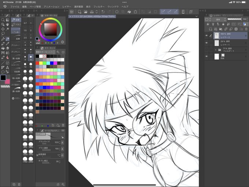The image size is (249, 187).
Task: Select the Eyedropper tool
Action: point(7,44)
